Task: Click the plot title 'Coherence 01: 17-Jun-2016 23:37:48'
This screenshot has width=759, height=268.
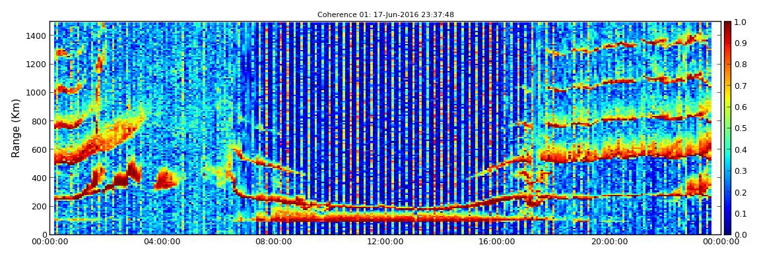Action: (x=385, y=15)
